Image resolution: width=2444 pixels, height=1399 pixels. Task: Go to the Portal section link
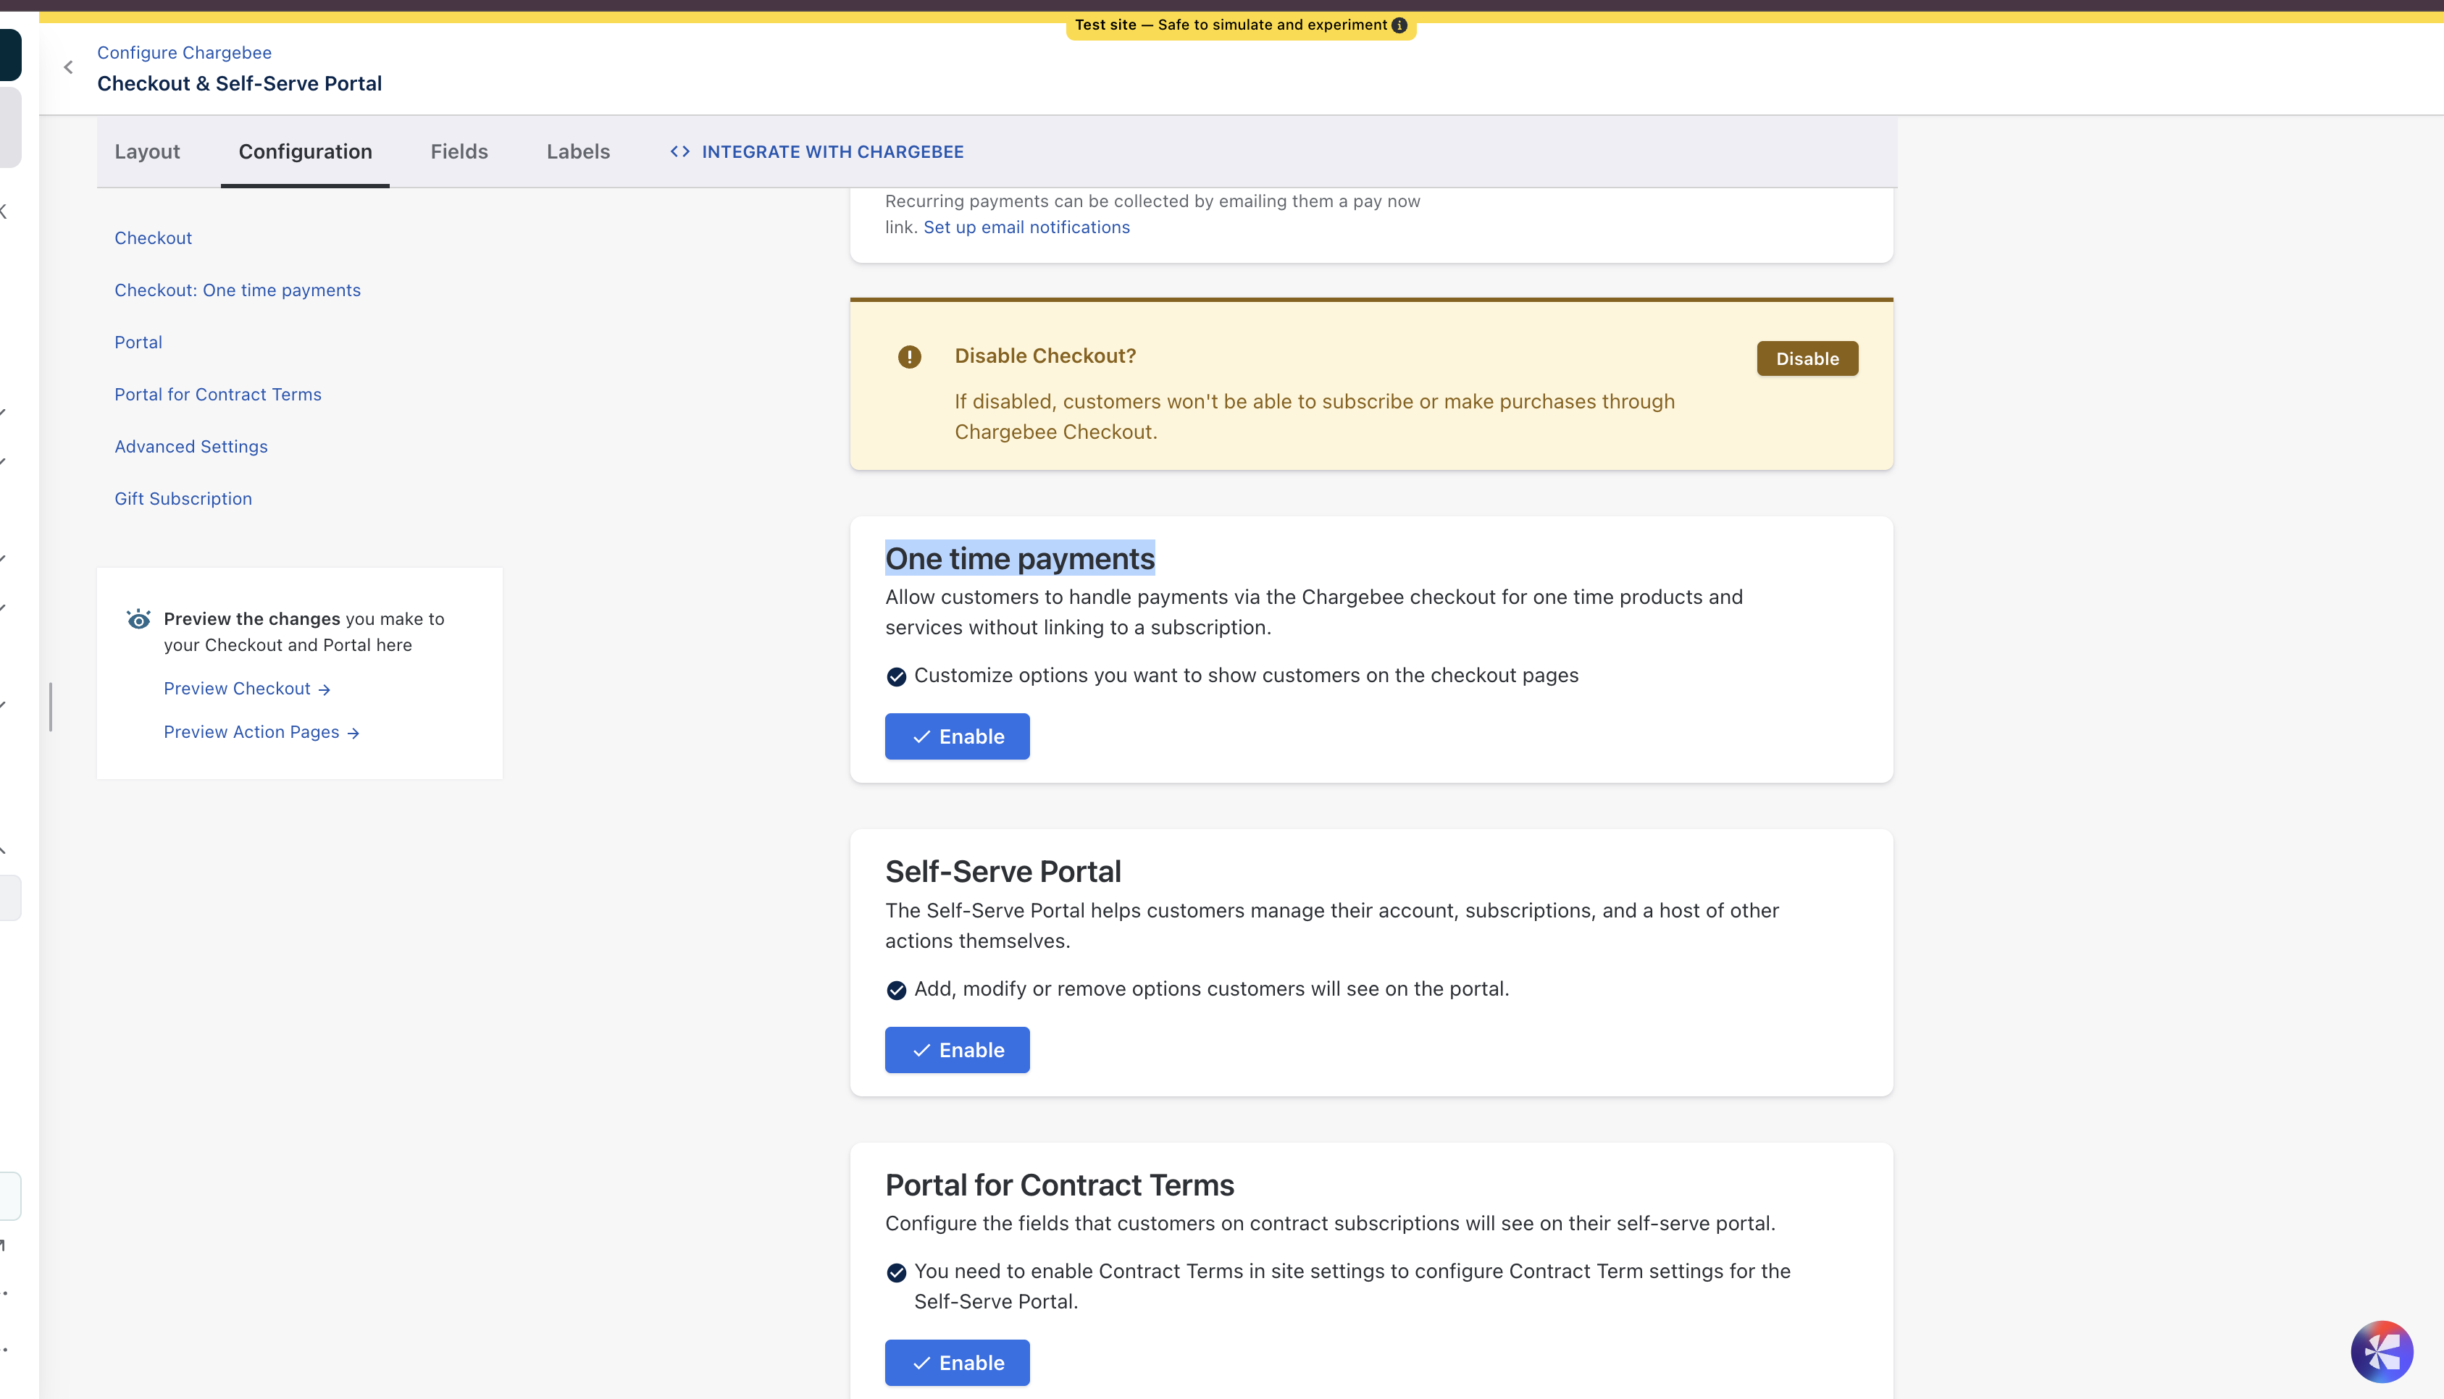[x=138, y=342]
